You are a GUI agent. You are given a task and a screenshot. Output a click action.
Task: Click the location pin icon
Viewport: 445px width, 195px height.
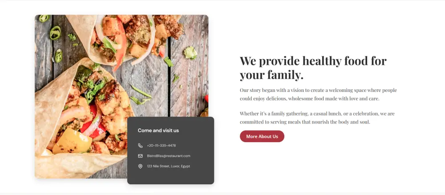[x=140, y=167]
